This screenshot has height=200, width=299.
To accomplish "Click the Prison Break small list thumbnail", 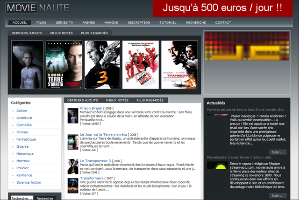I will click(73, 116).
